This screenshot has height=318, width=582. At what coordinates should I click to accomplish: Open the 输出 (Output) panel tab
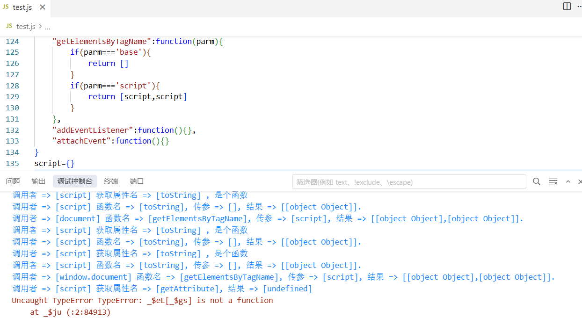click(x=38, y=181)
